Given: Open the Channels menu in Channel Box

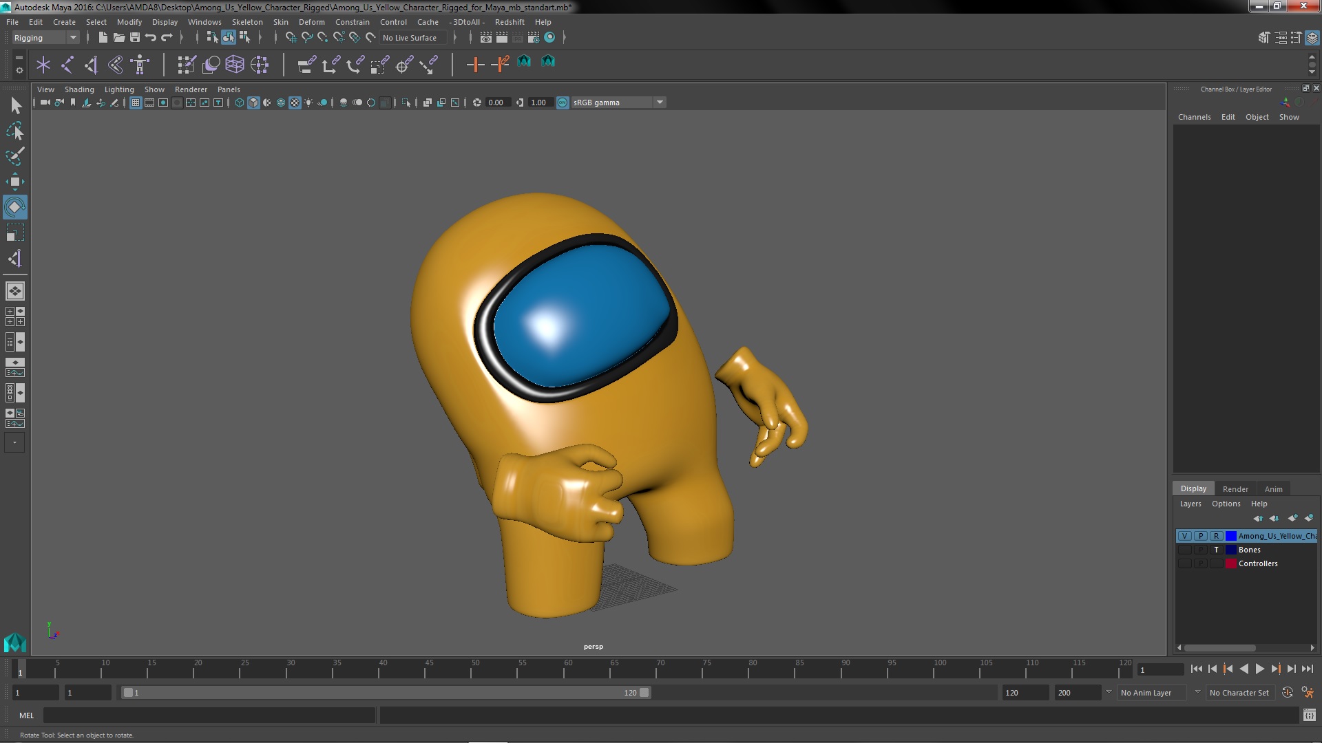Looking at the screenshot, I should coord(1194,117).
